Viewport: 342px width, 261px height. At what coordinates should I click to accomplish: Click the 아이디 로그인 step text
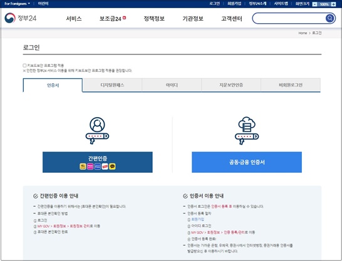[x=201, y=226]
